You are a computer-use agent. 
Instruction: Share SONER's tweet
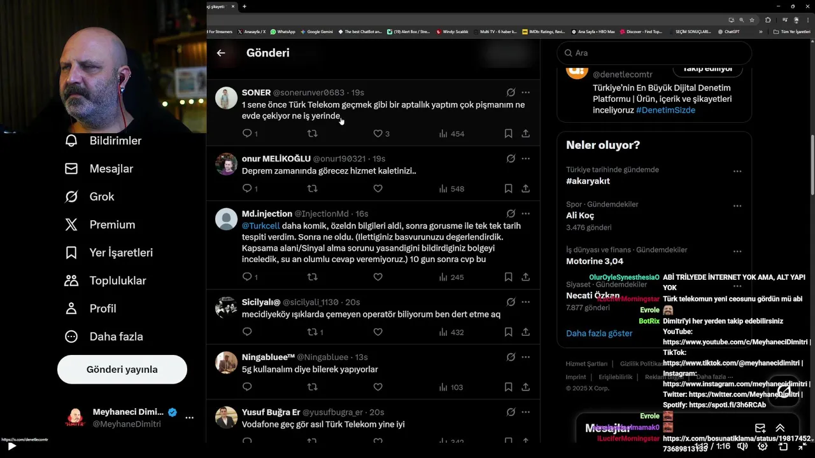point(525,134)
